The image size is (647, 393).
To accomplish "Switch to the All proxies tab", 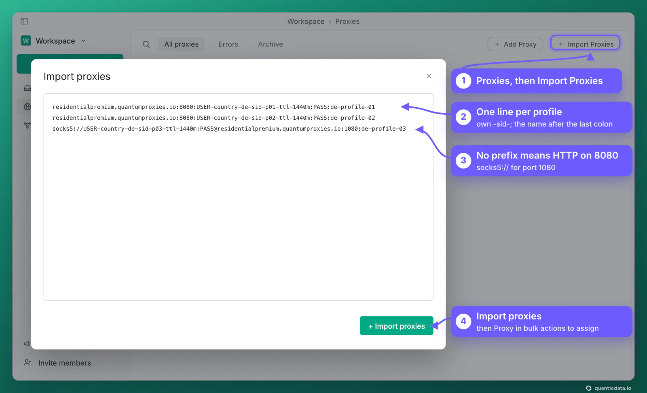I will pyautogui.click(x=181, y=44).
